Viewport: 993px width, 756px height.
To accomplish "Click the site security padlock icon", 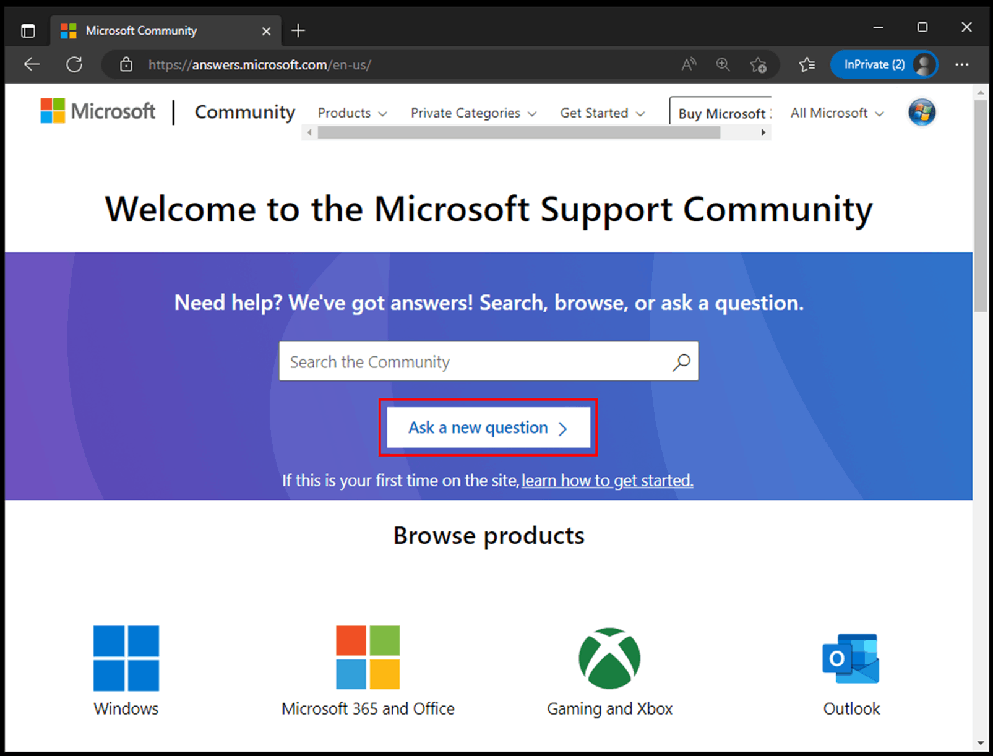I will (x=126, y=64).
